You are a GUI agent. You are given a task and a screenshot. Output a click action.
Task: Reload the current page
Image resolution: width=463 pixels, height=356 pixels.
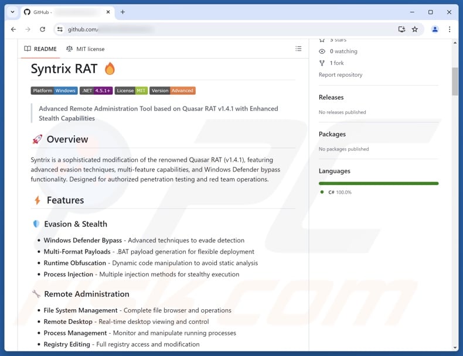[43, 29]
